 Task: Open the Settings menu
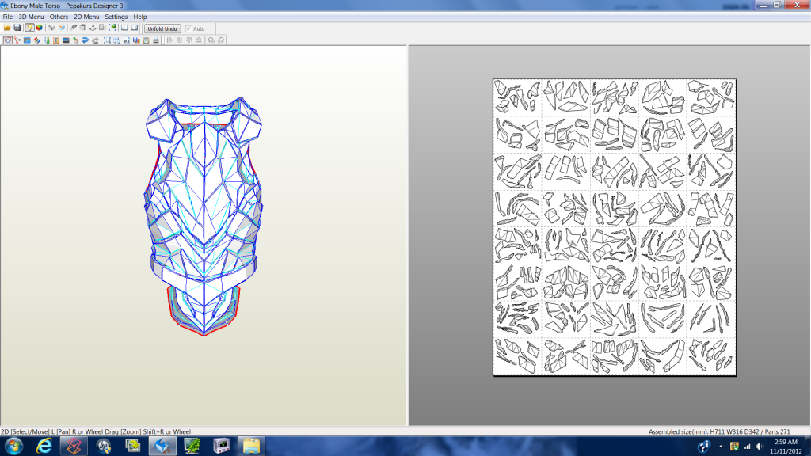pos(116,17)
